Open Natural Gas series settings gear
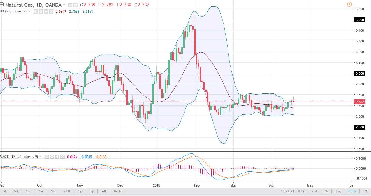 click(75, 5)
